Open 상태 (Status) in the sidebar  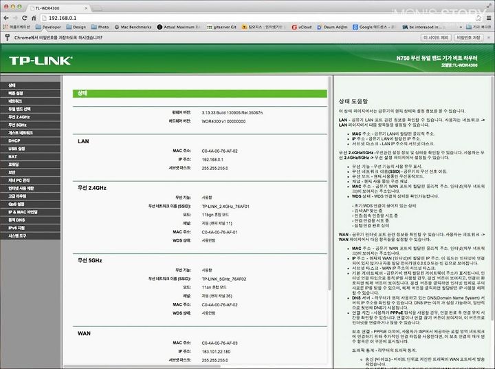tap(30, 85)
